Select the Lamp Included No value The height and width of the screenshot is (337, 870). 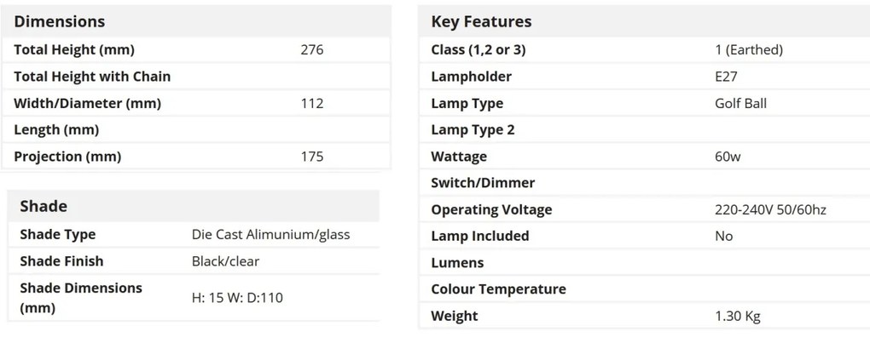[724, 237]
